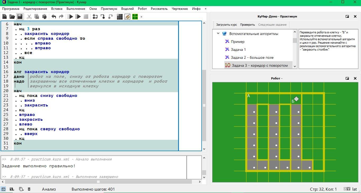Open the Практикум menu
This screenshot has width=361, height=193.
(109, 9)
